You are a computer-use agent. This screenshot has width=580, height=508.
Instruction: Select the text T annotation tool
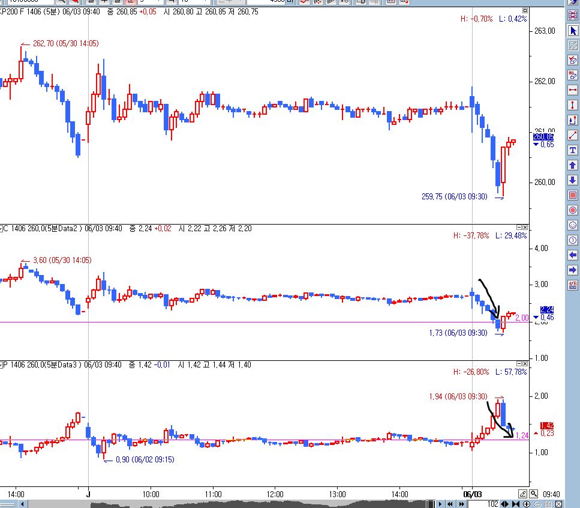tap(573, 150)
